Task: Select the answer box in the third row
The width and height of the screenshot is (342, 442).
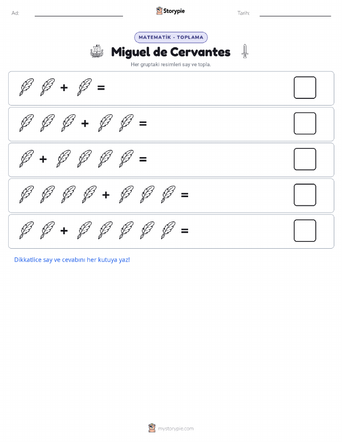Action: point(305,159)
